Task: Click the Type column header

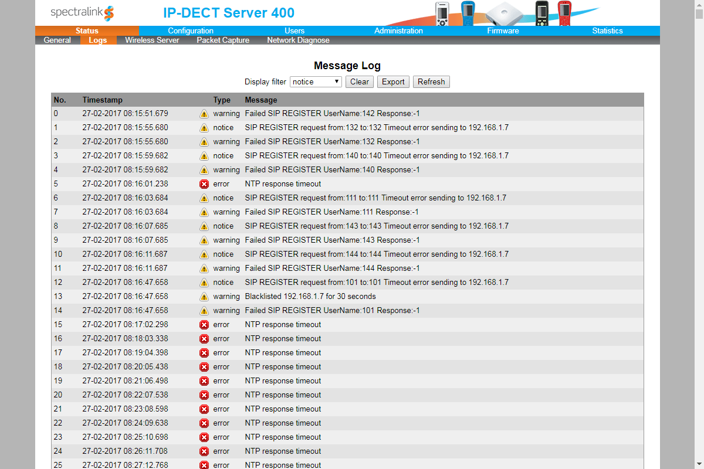Action: 222,100
